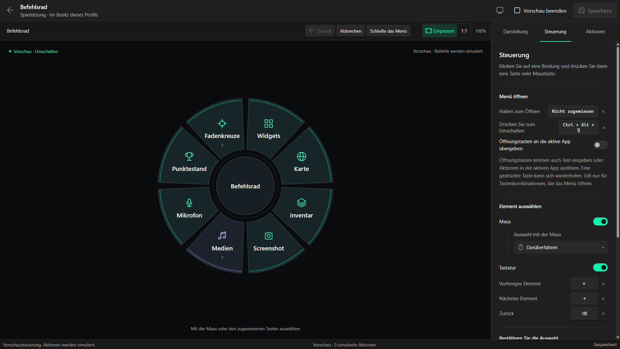Select the Fadenkreuze crosshair icon on wheel
The width and height of the screenshot is (620, 349).
click(222, 123)
